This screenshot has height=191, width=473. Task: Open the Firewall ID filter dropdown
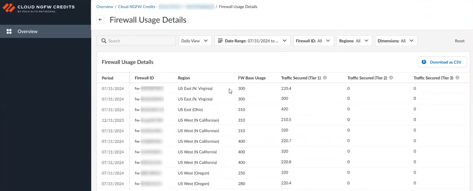click(313, 41)
